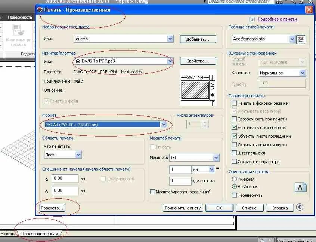Open page setup Имя dropdown showing <нет>
The width and height of the screenshot is (316, 242).
click(124, 39)
